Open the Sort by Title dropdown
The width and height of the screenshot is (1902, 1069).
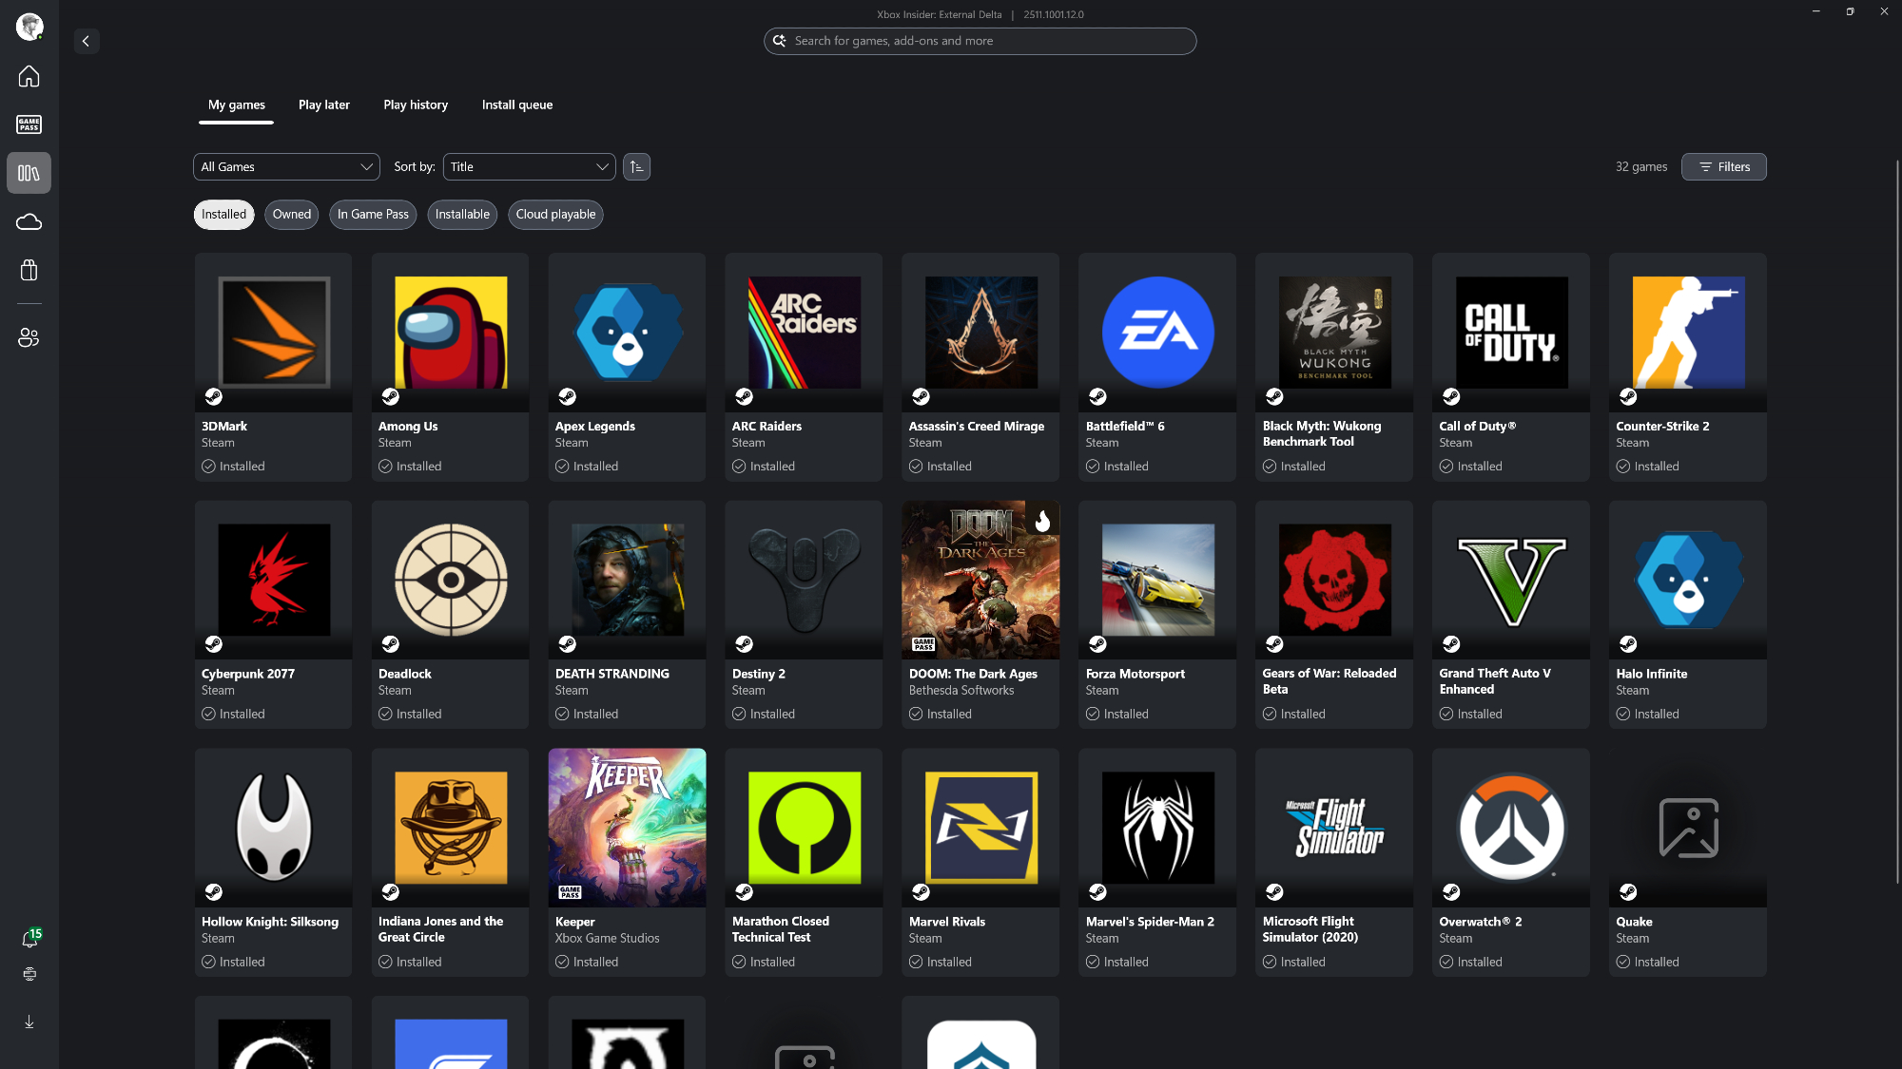pos(529,167)
